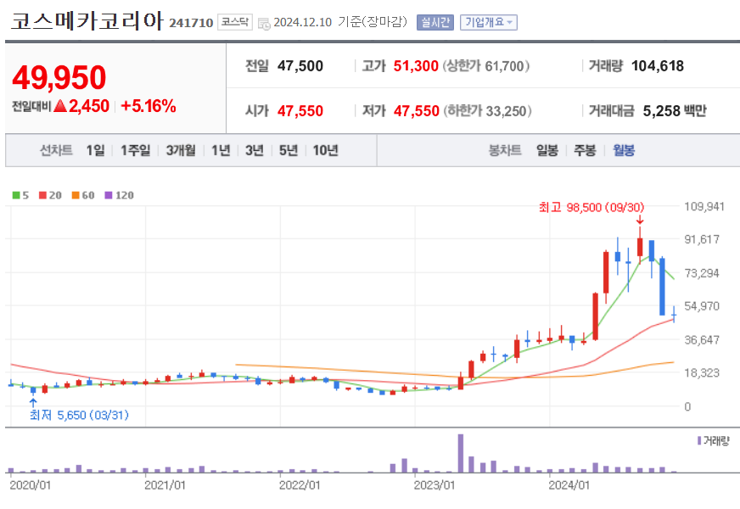This screenshot has height=509, width=740.
Task: Select the 1주일 line chart tab
Action: point(136,150)
